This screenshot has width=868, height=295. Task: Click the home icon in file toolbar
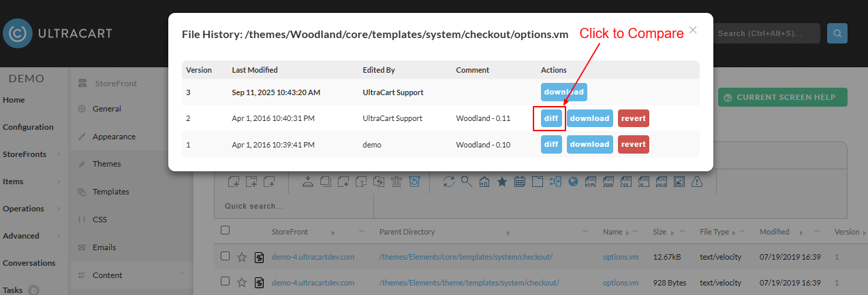tap(484, 181)
